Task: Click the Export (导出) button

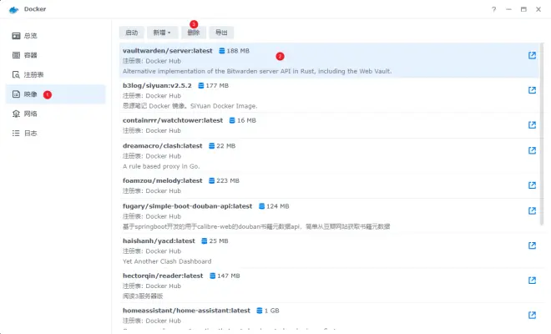Action: tap(221, 33)
